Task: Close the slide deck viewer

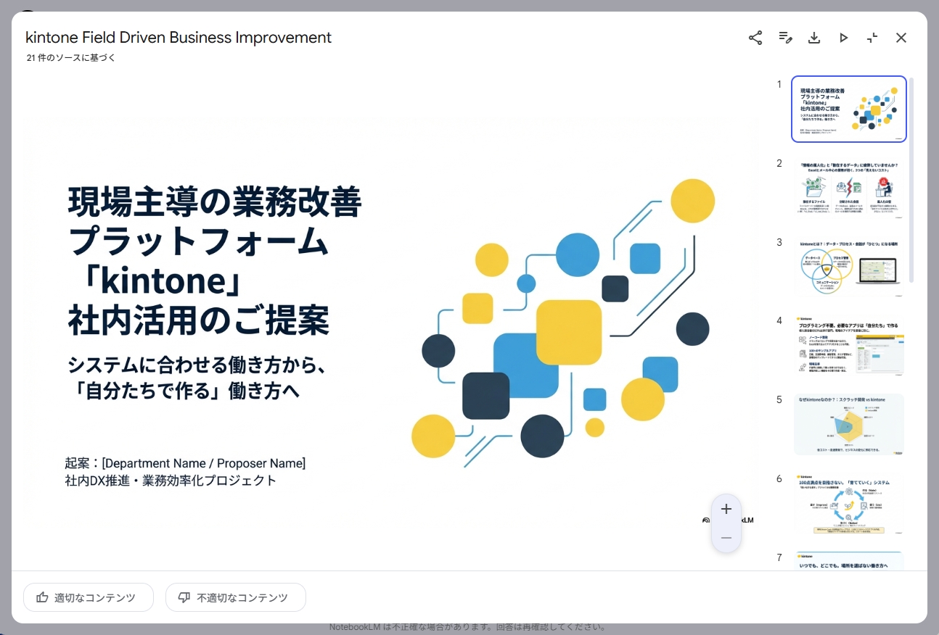Action: click(x=901, y=38)
